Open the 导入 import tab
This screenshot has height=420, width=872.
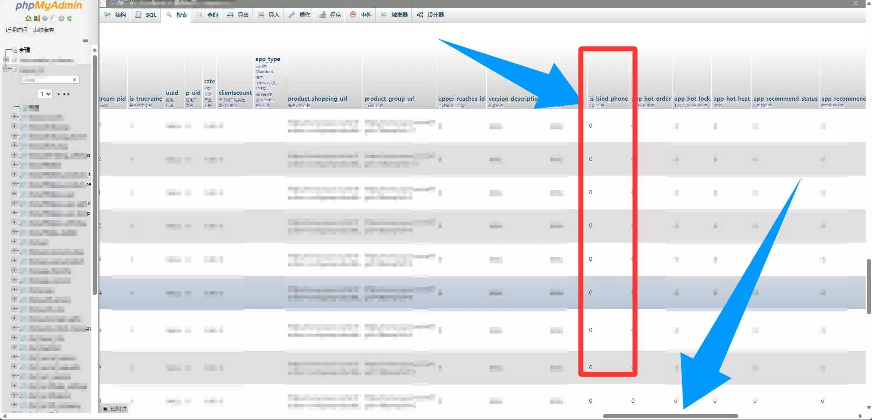(268, 15)
